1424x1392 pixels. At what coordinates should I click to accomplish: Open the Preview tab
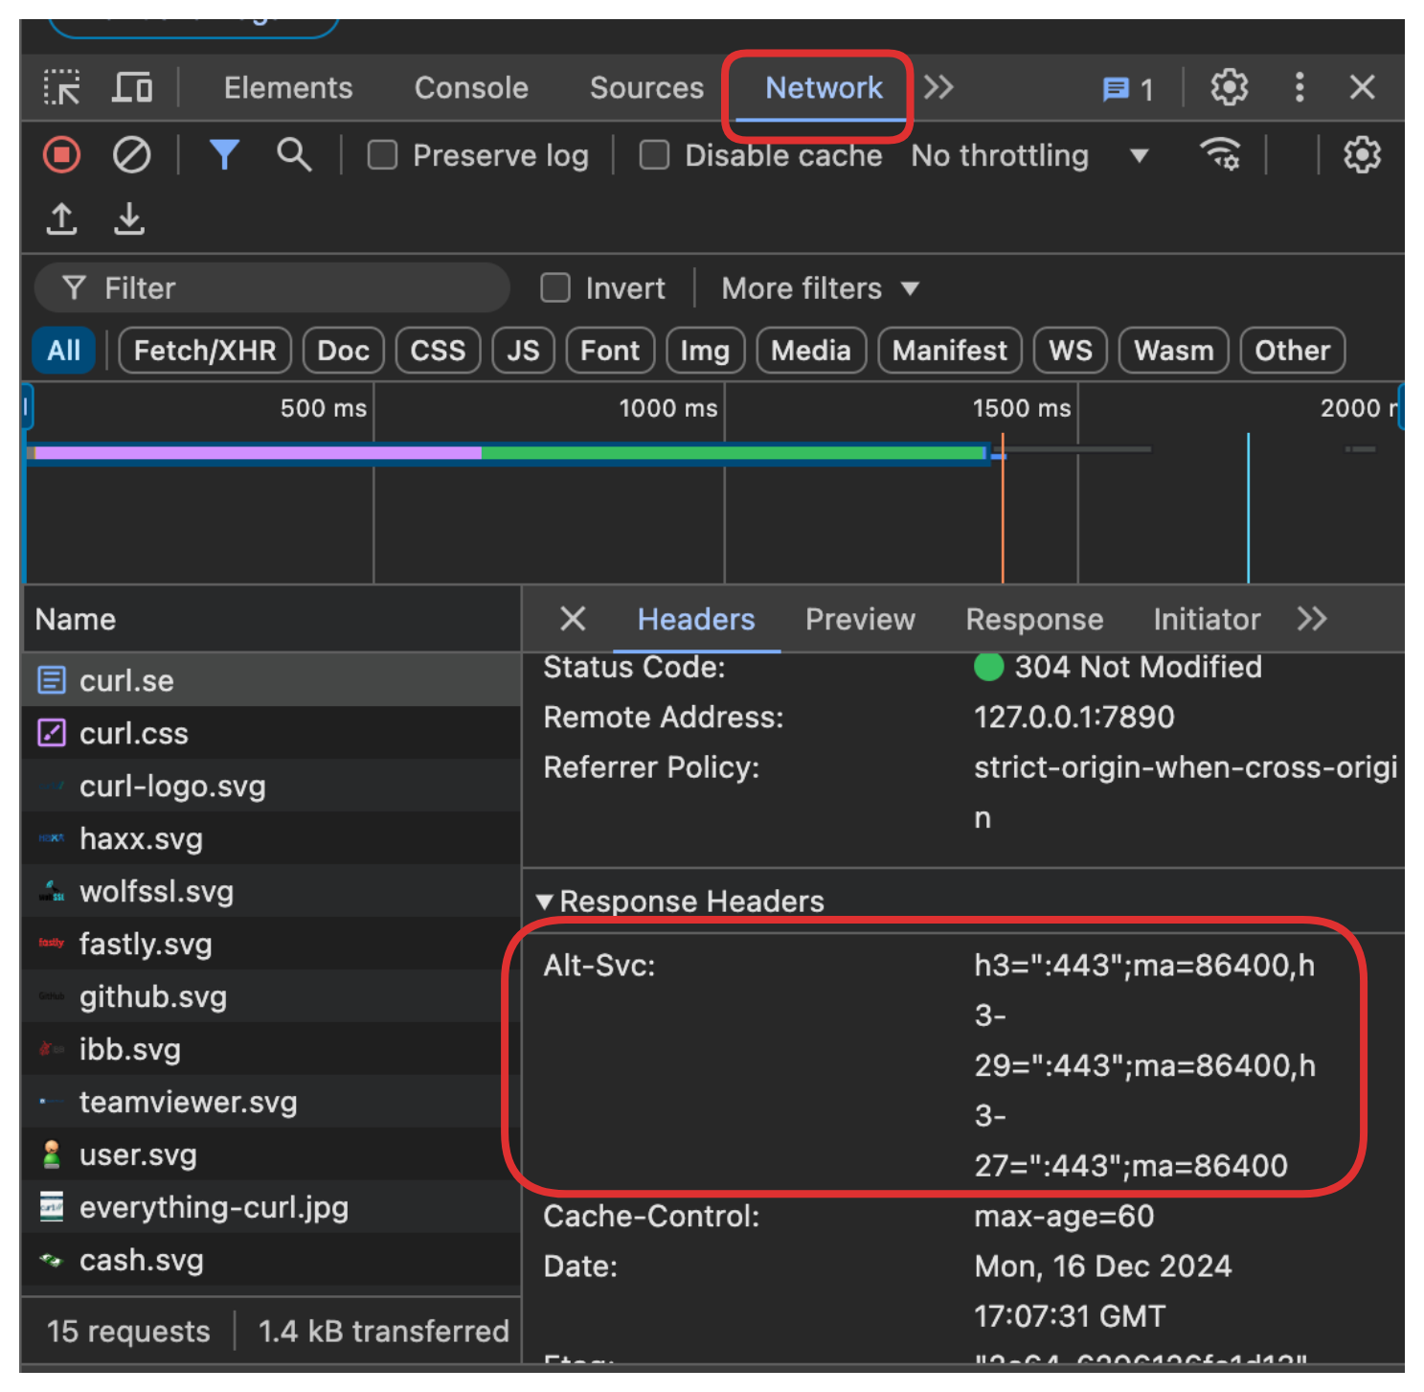pyautogui.click(x=860, y=620)
